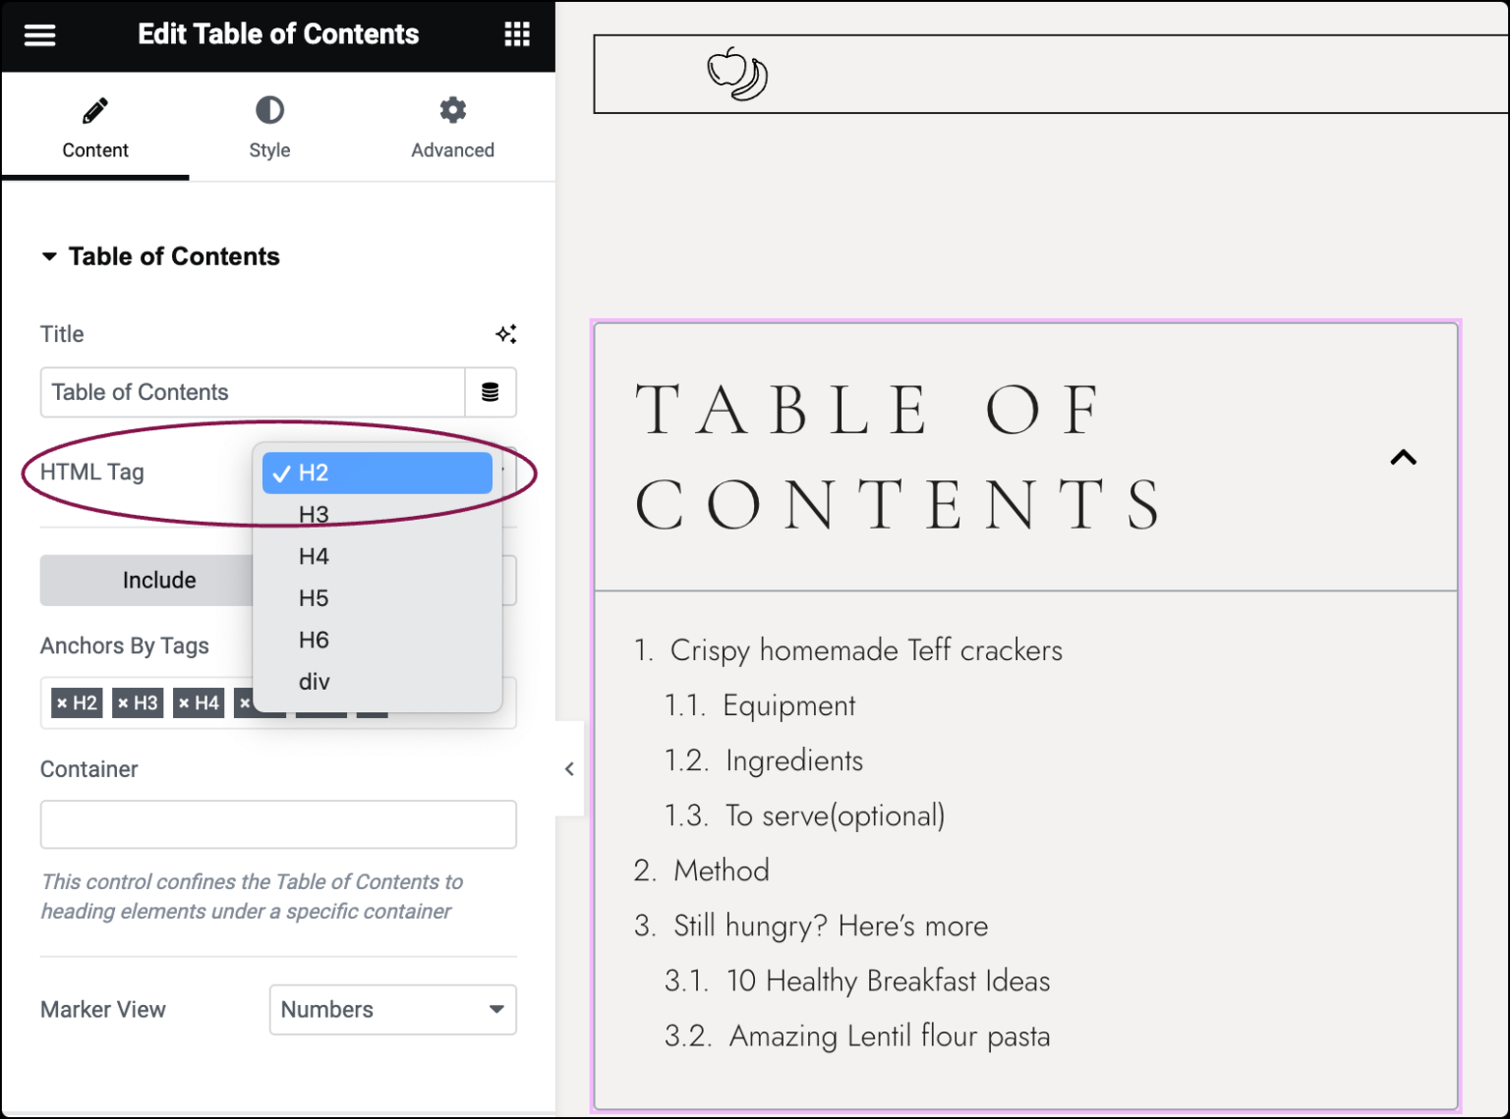Click the pencil icon above Content tab
Screen dimensions: 1510x1119
click(94, 109)
